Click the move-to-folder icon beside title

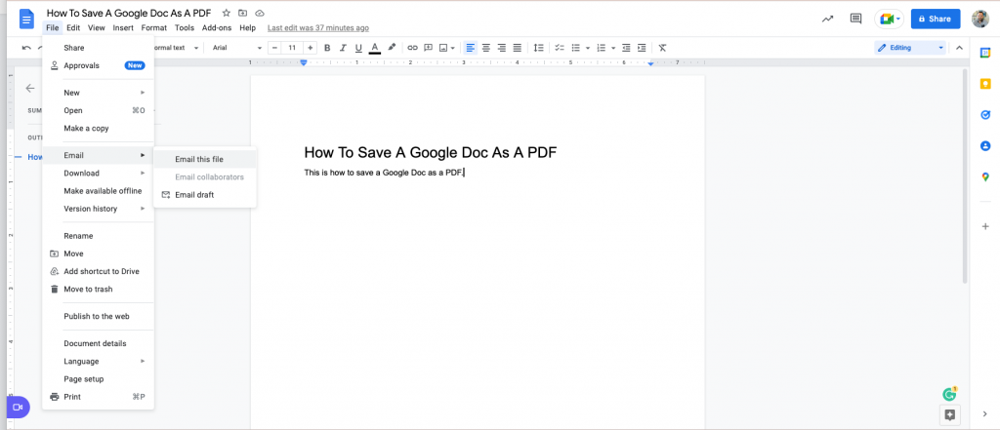point(242,13)
